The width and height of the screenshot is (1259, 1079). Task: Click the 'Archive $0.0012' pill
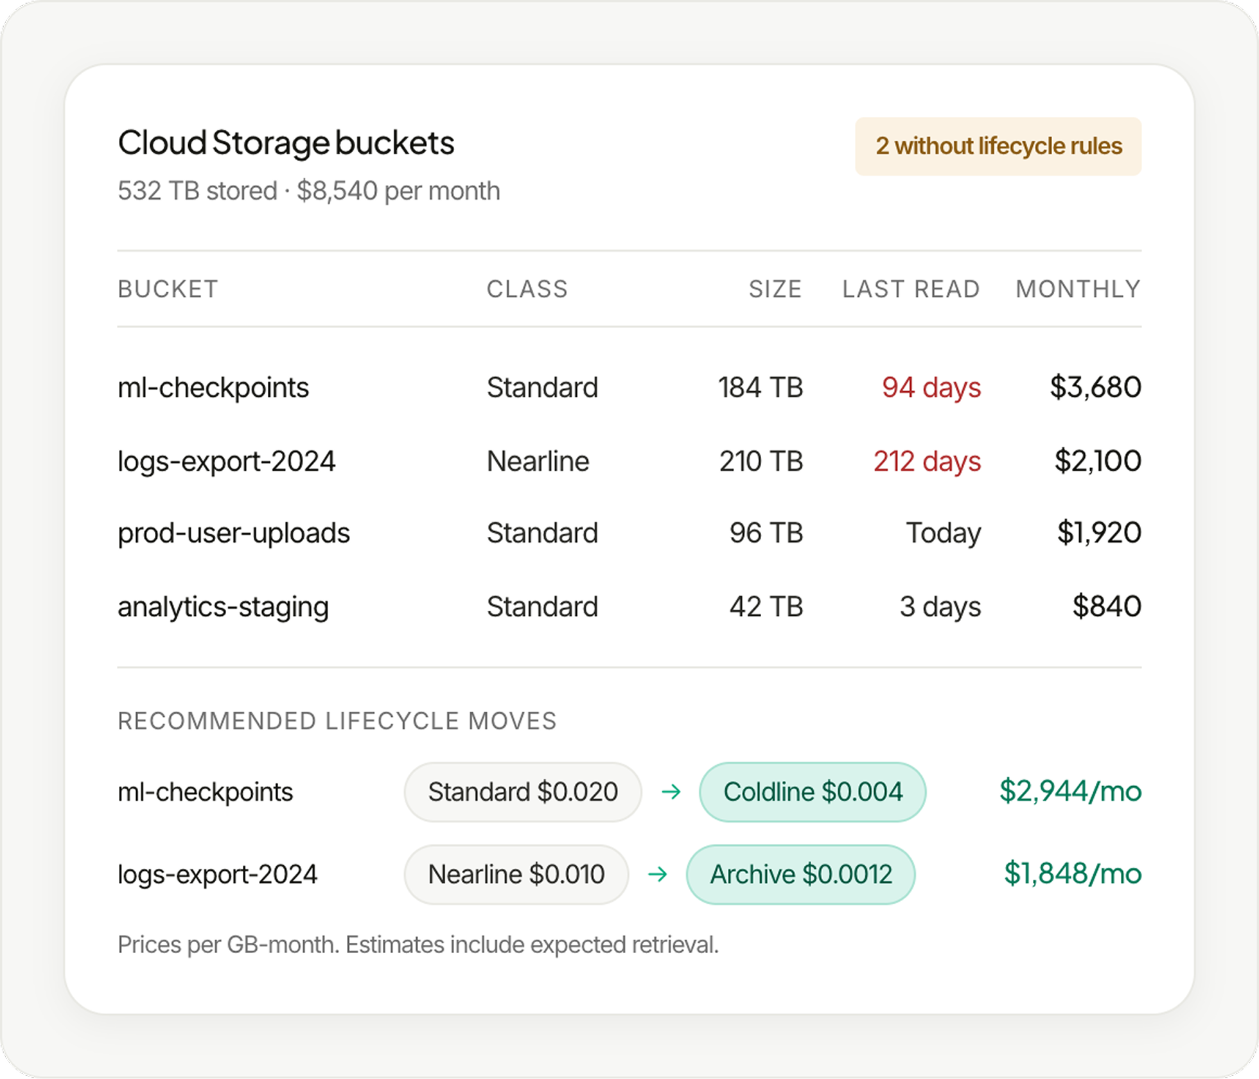pos(800,874)
